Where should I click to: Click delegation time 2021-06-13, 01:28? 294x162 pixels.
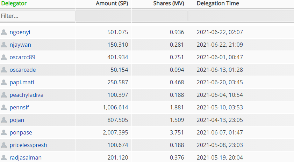tap(220, 70)
